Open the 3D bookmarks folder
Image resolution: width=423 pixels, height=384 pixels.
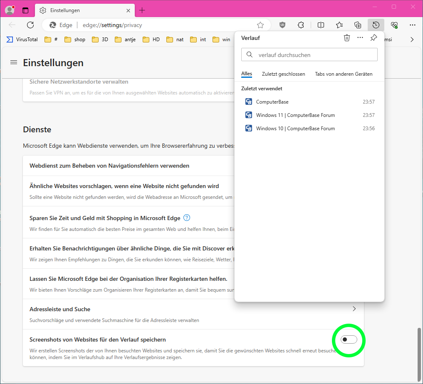(100, 40)
